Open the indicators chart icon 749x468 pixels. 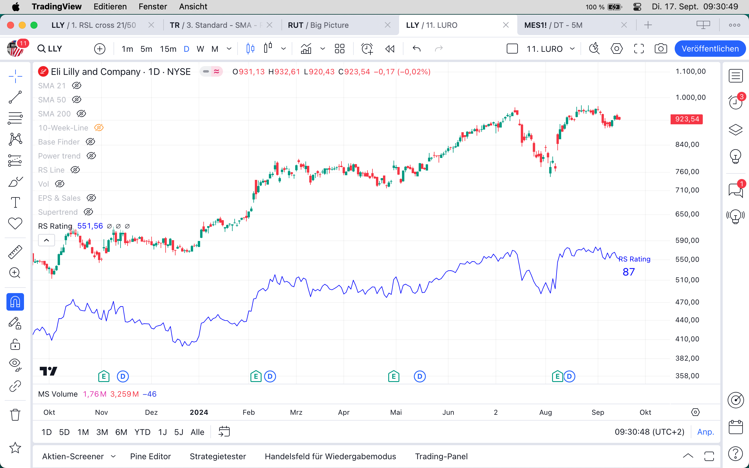pyautogui.click(x=306, y=49)
